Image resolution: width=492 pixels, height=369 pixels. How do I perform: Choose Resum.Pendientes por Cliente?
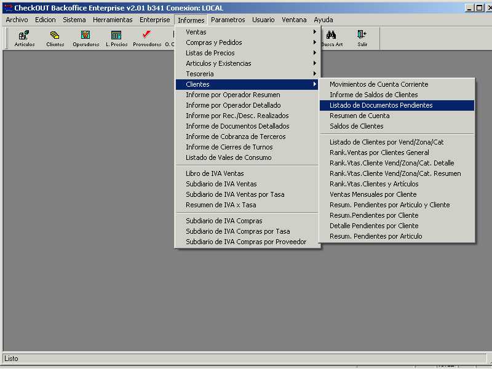click(397, 215)
